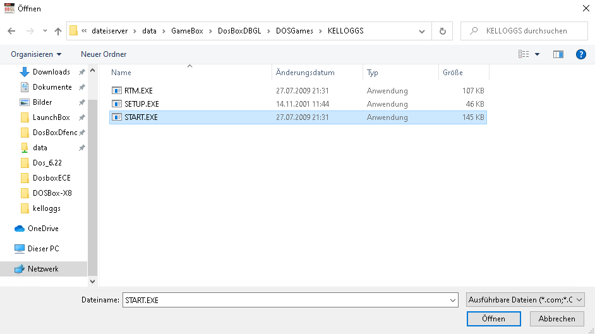Click the pin icon next to Bilder

[81, 102]
